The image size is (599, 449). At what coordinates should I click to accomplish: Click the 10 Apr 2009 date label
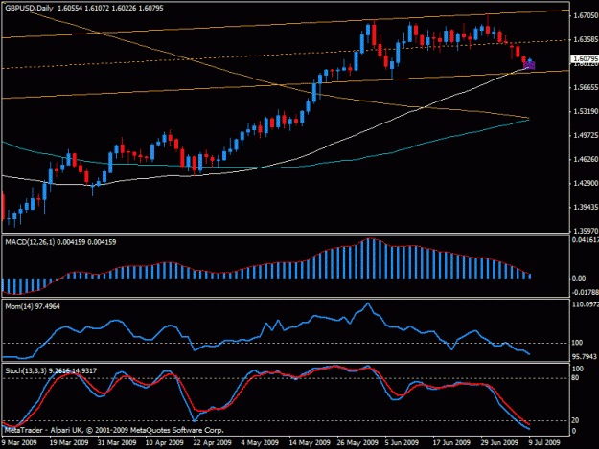coord(164,442)
